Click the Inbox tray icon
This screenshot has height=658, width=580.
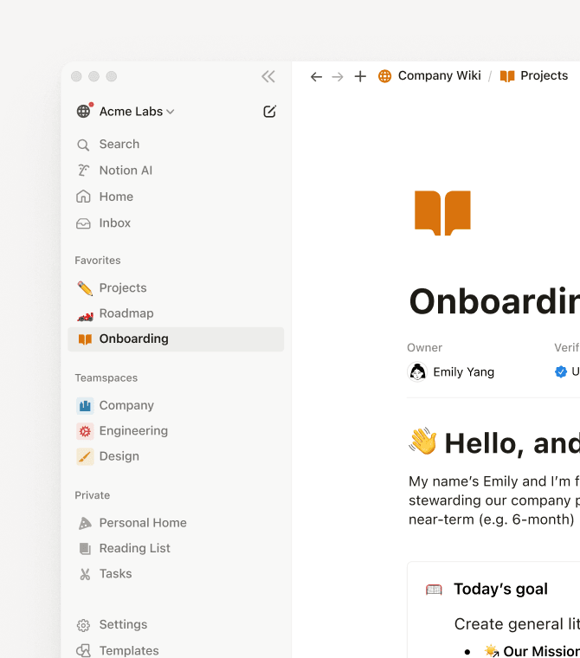pos(84,223)
